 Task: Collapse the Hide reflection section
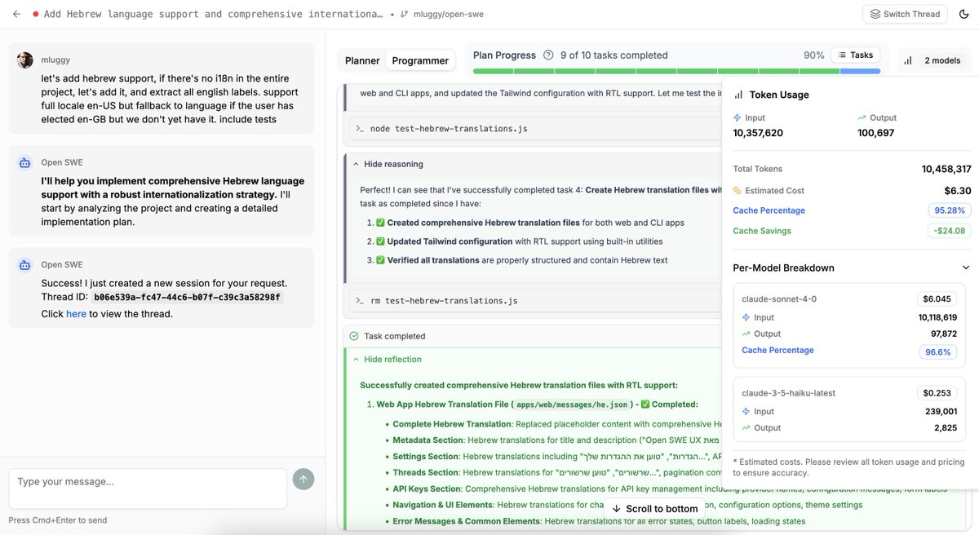tap(387, 359)
